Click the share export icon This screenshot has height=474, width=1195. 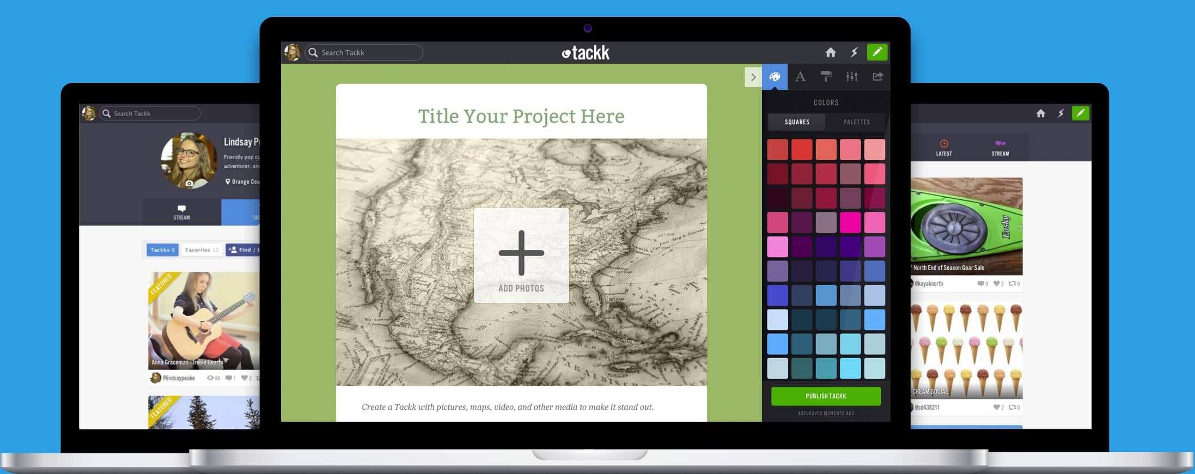pos(877,77)
